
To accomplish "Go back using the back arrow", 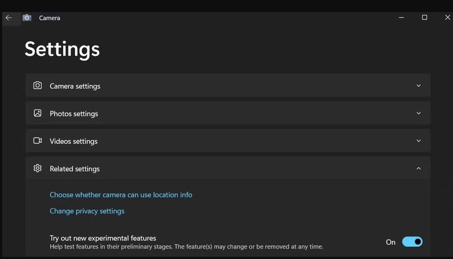I will (x=8, y=18).
